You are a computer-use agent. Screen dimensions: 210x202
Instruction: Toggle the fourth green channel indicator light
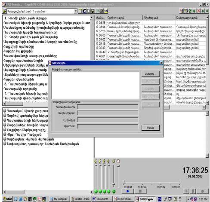109,191
